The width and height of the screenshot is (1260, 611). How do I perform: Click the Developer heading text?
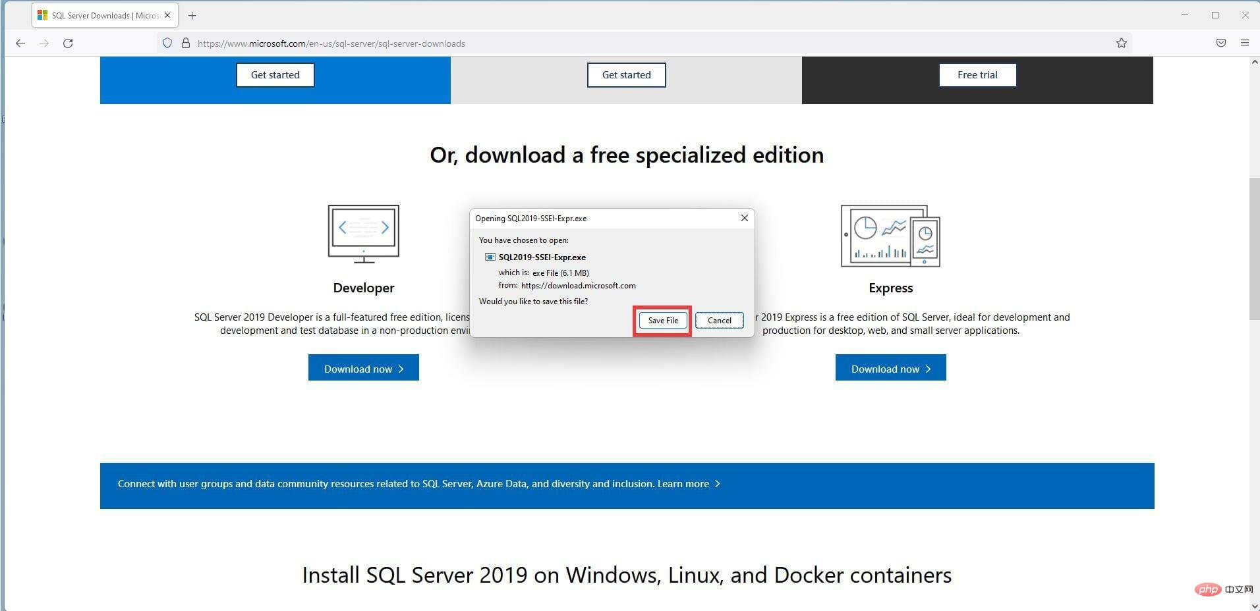364,288
